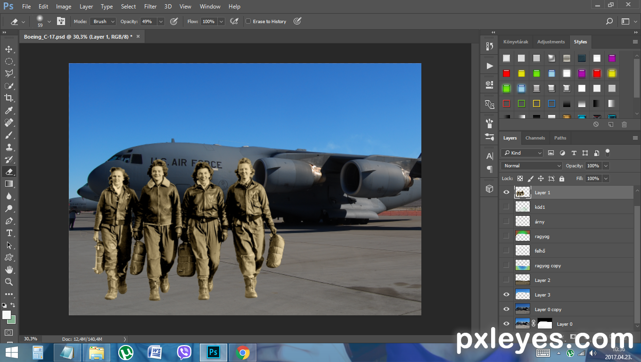Screen dimensions: 641x362
Task: Open the Image menu
Action: click(x=64, y=7)
